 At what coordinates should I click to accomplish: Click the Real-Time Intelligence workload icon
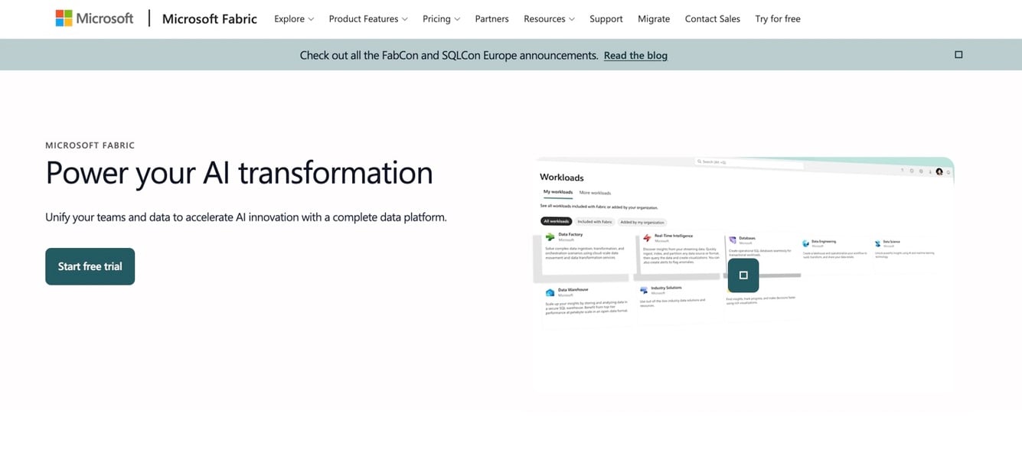click(647, 237)
